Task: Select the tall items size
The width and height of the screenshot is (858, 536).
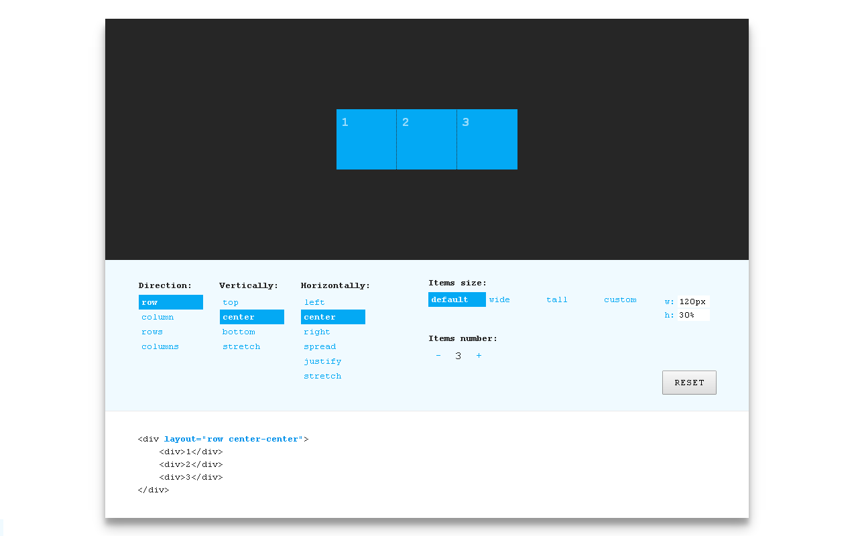Action: coord(557,299)
